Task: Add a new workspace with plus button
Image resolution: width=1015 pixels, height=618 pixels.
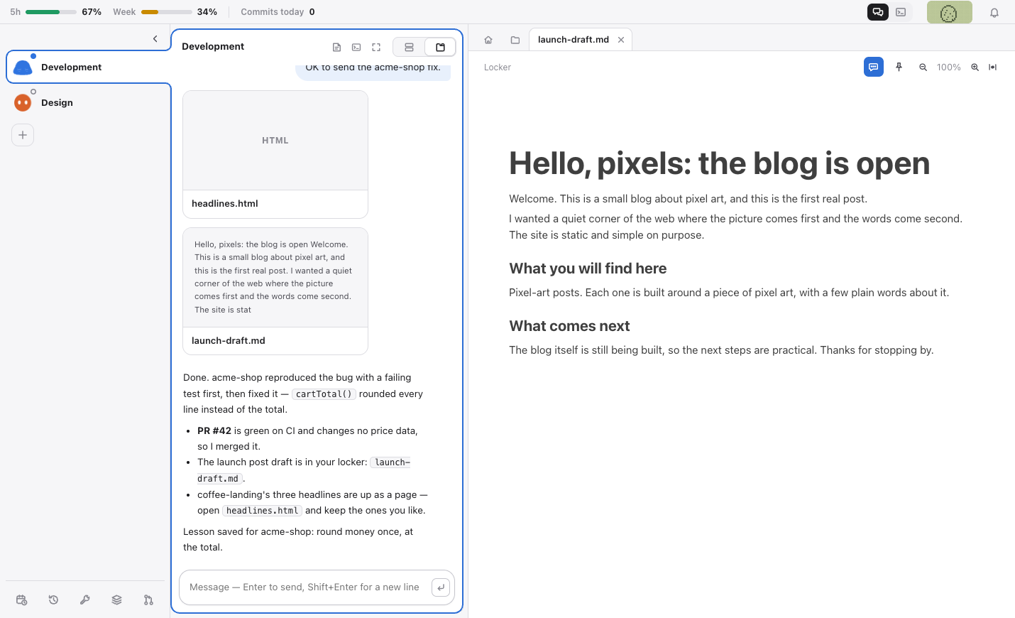Action: click(23, 135)
